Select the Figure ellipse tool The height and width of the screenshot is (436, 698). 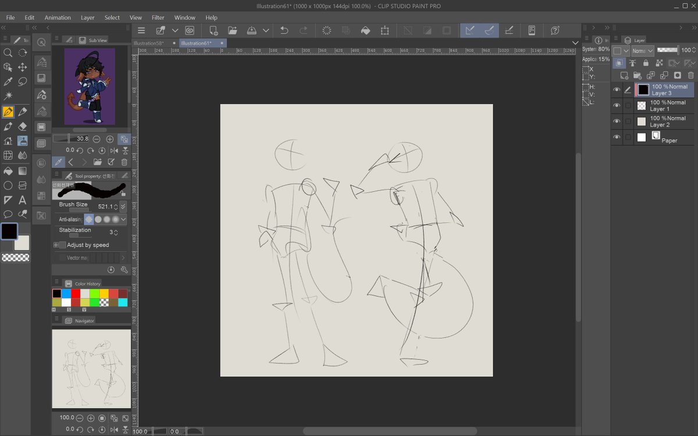(8, 185)
